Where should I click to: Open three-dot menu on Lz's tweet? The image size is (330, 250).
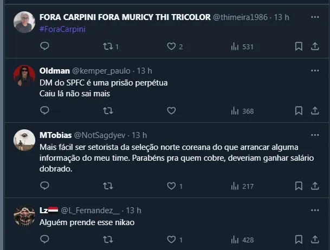(x=315, y=210)
